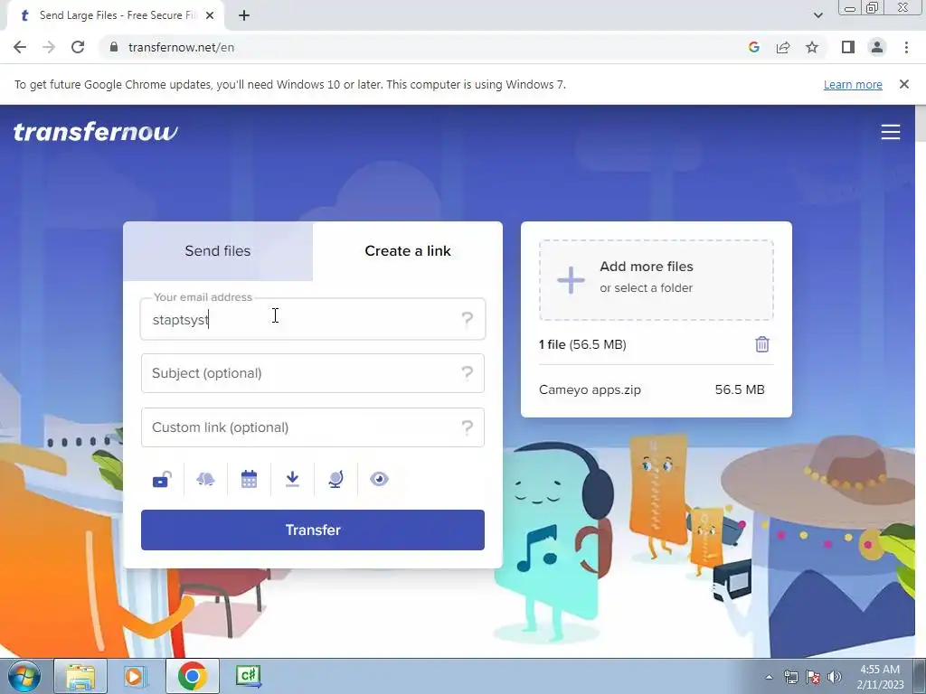The height and width of the screenshot is (694, 926).
Task: Click the Cameyo apps.zip file name
Action: click(590, 389)
